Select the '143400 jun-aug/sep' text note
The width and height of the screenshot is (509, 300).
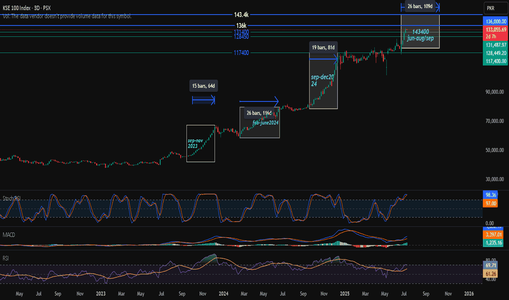pos(421,35)
